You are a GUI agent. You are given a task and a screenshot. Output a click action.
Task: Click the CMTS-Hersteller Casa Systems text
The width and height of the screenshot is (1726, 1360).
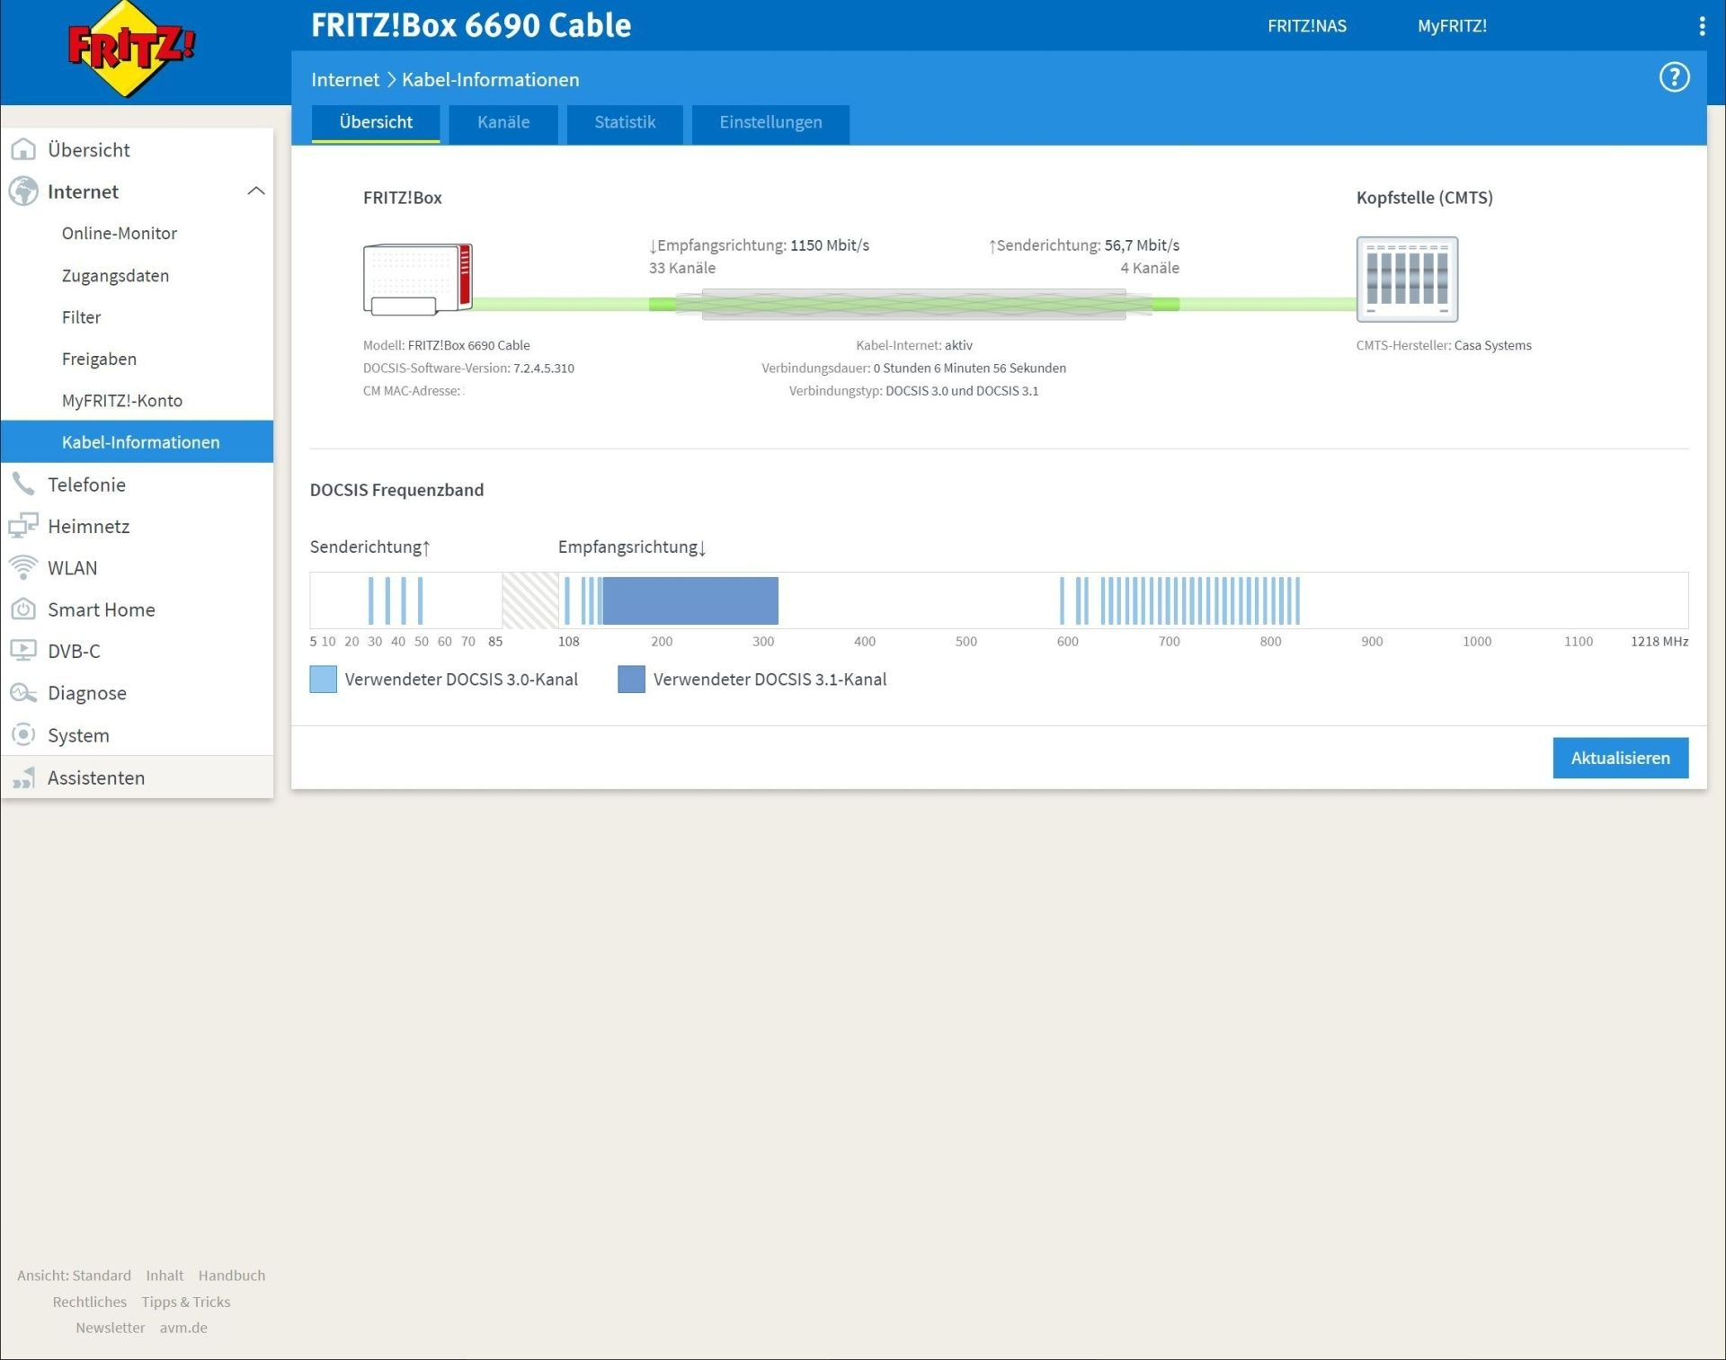coord(1444,345)
